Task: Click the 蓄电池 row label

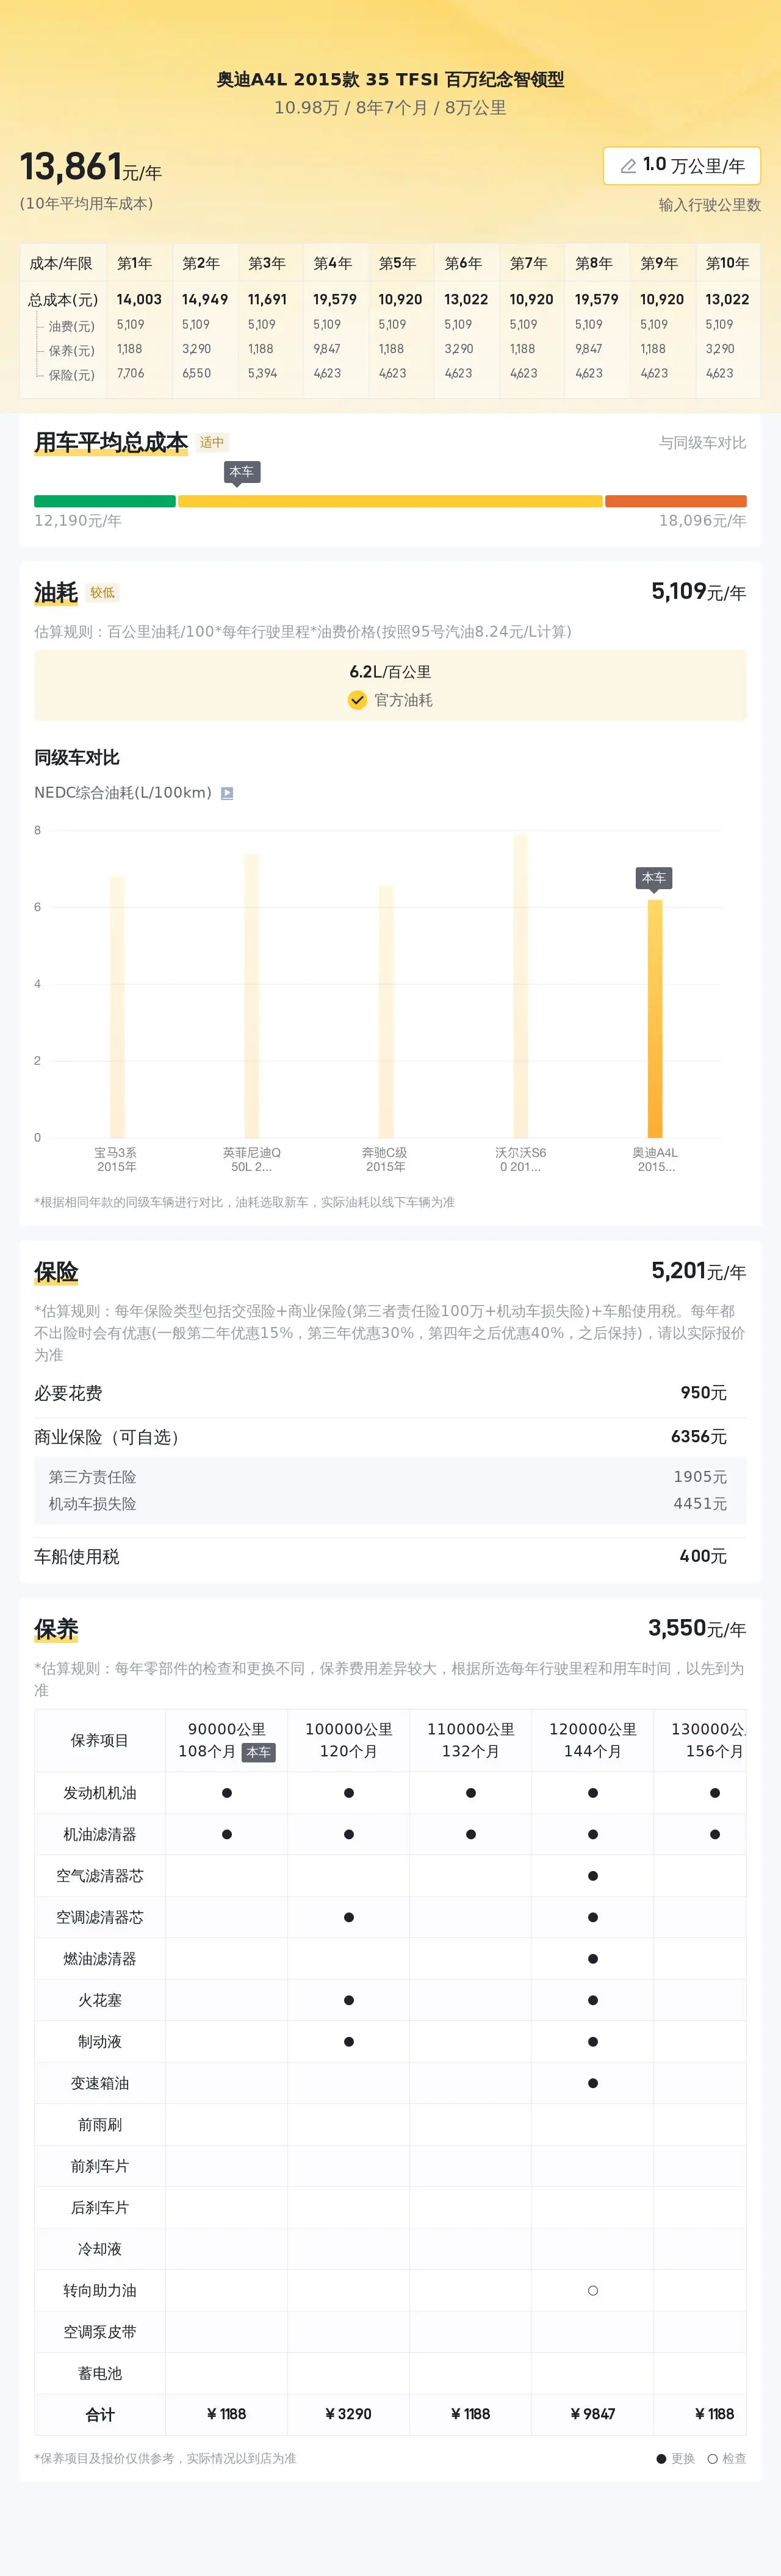Action: coord(100,2373)
